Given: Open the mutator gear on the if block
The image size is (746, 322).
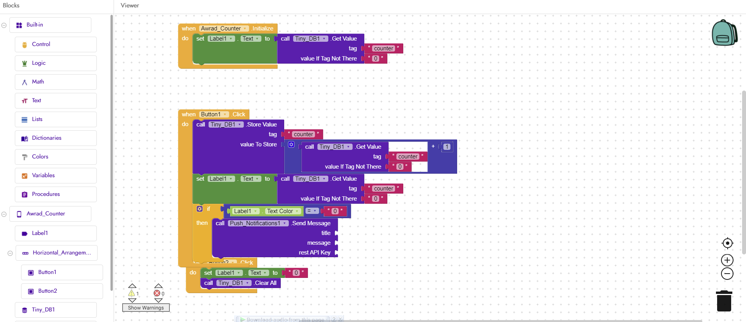Looking at the screenshot, I should [199, 209].
